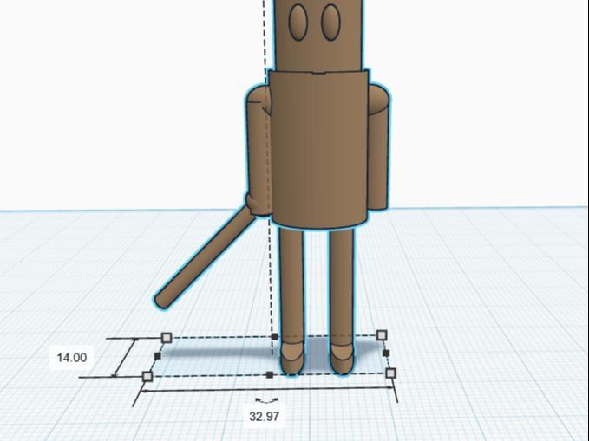Select the figure's right leg cylinder
The image size is (589, 441).
click(342, 301)
